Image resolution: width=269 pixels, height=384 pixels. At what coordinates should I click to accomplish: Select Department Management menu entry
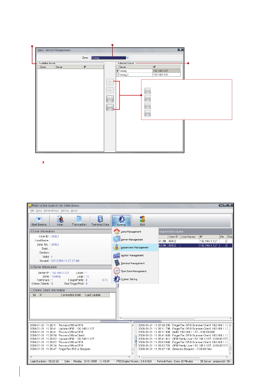135,247
